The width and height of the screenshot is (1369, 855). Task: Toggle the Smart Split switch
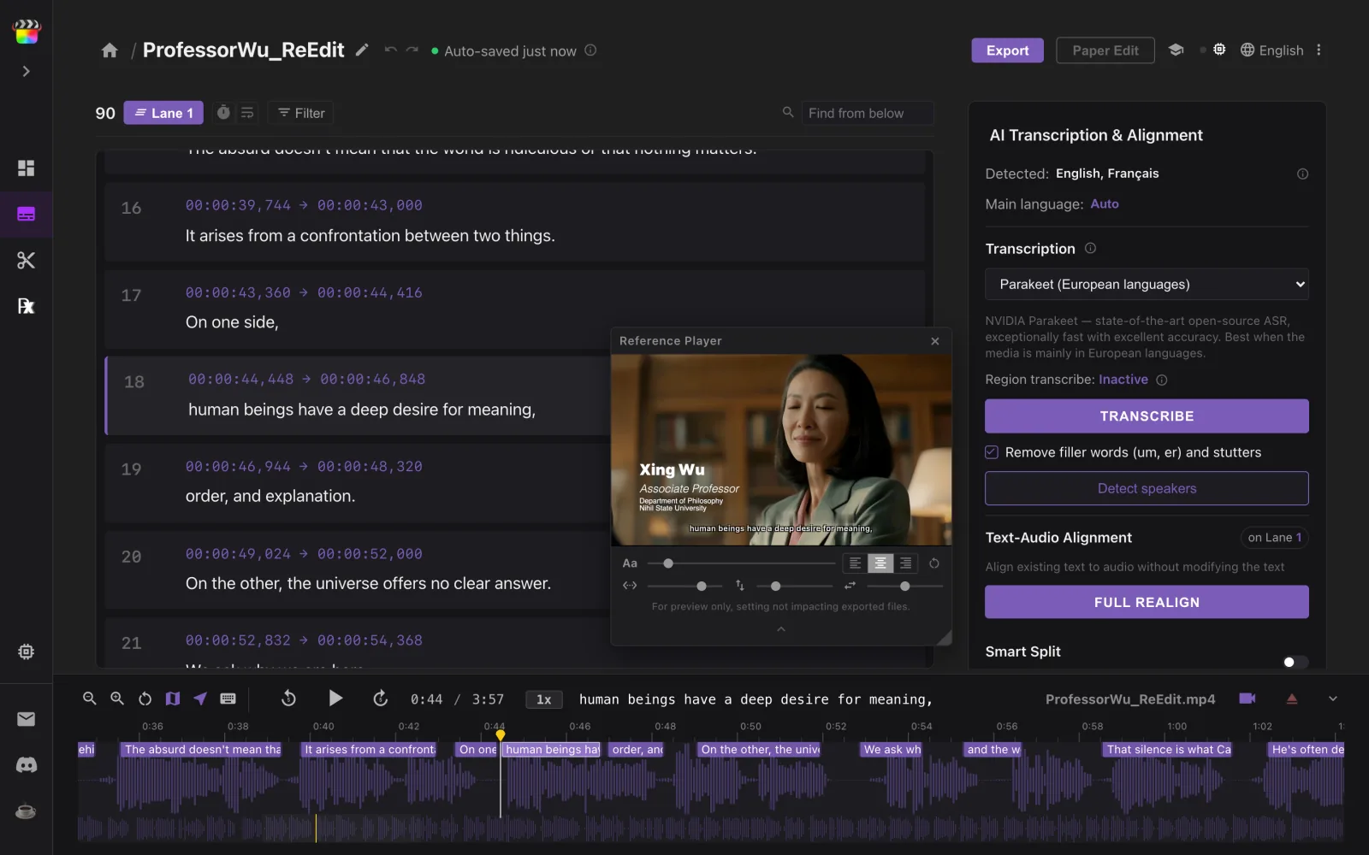tap(1295, 662)
